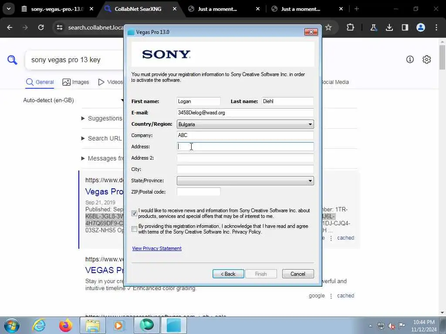The image size is (446, 334).
Task: Expand the Messages from section
Action: coord(102,158)
